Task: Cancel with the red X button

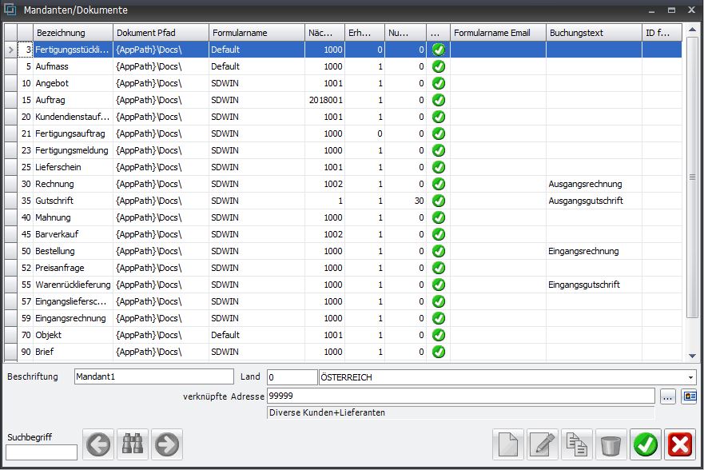Action: click(x=680, y=444)
